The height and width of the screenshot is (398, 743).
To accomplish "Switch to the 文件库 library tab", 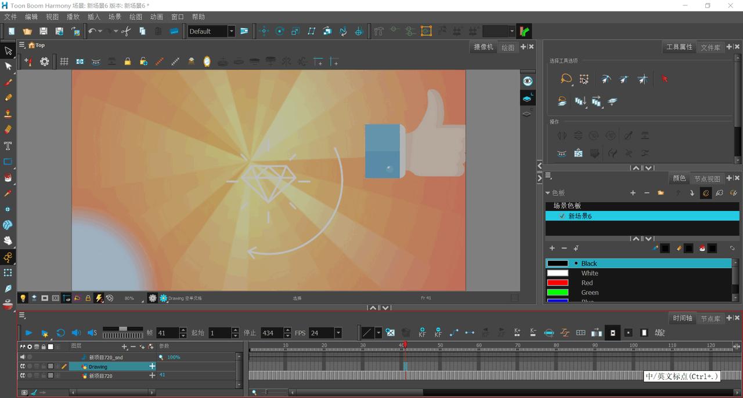I will tap(710, 48).
